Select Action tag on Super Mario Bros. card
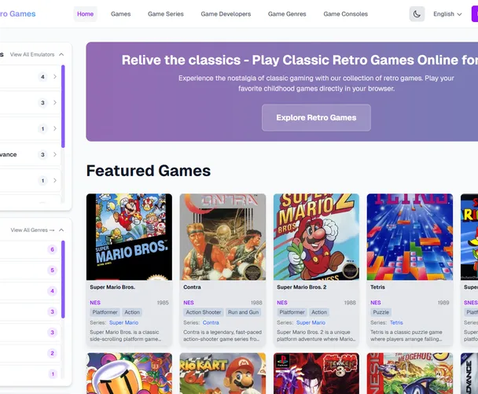This screenshot has width=478, height=394. [132, 312]
